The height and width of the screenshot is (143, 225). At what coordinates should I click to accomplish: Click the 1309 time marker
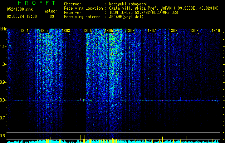tap(195, 31)
